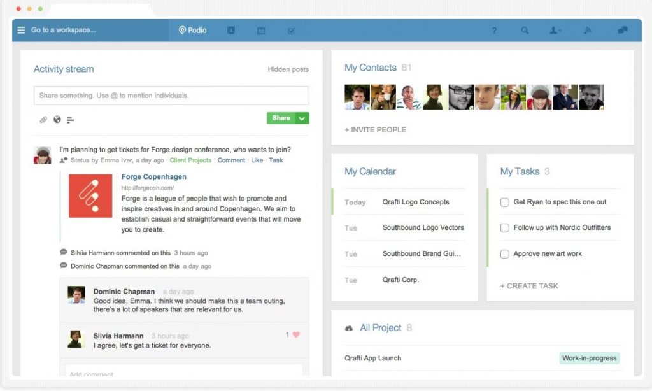Click the 'Dominic Chapman' name in the comment

(x=124, y=292)
